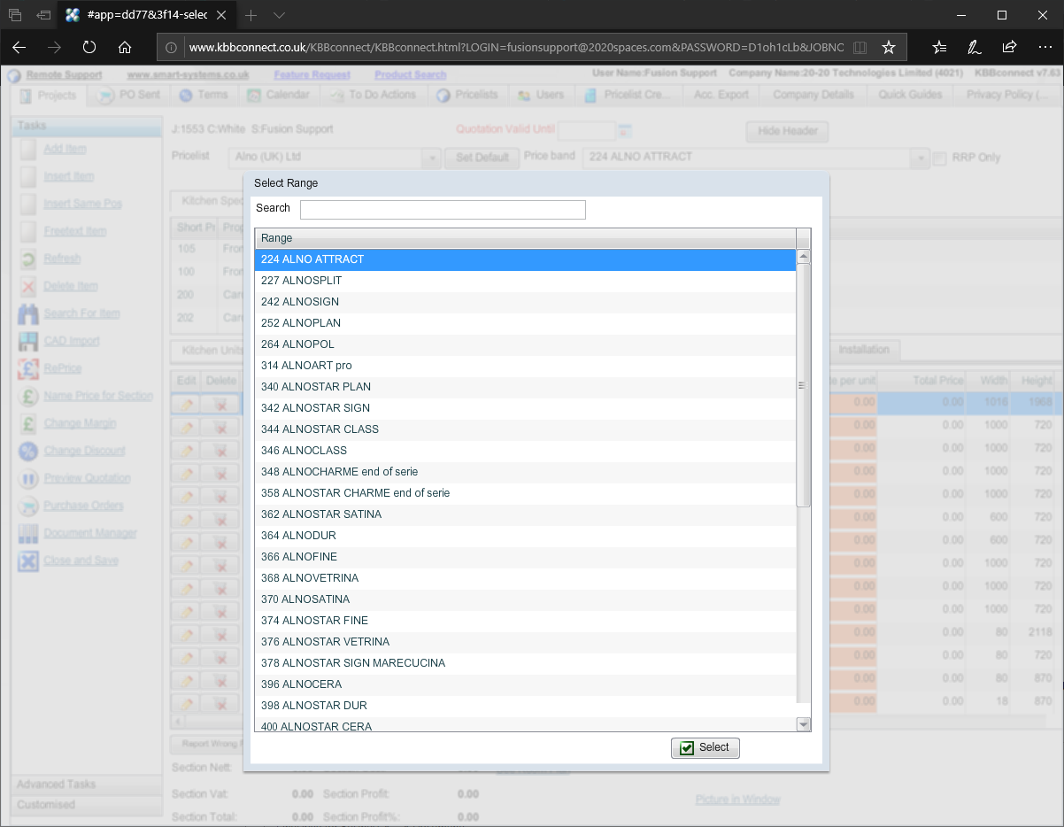Click the Change Discount percent icon

tap(28, 452)
